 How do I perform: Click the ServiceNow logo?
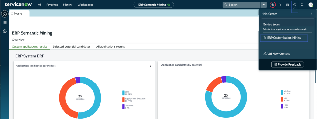click(18, 5)
